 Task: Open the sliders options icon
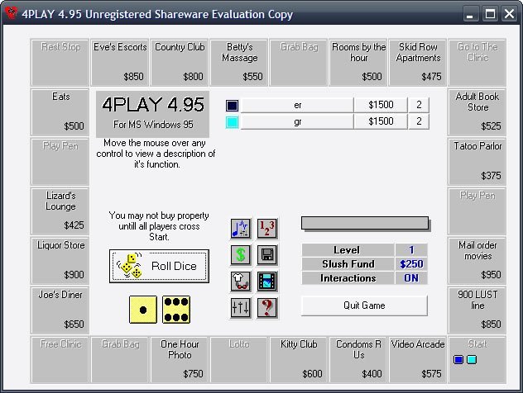tap(241, 307)
